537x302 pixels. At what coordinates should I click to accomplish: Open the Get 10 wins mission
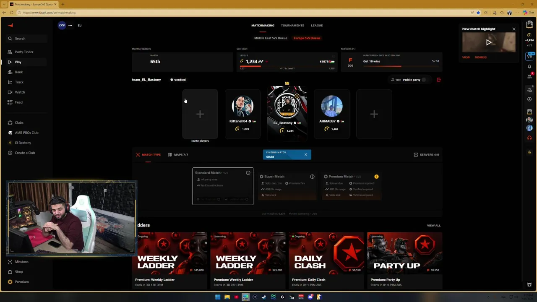pos(391,61)
